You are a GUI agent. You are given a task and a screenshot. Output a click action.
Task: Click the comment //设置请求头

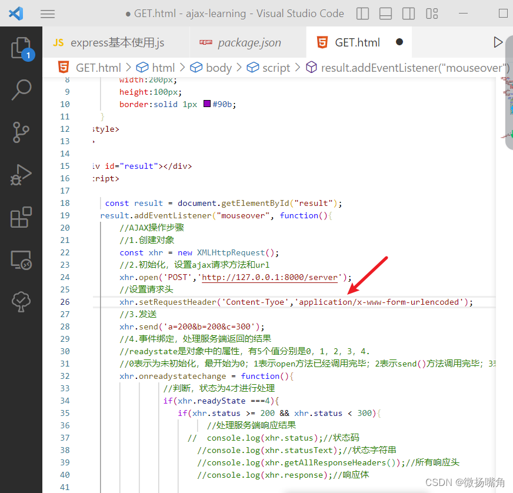[146, 289]
